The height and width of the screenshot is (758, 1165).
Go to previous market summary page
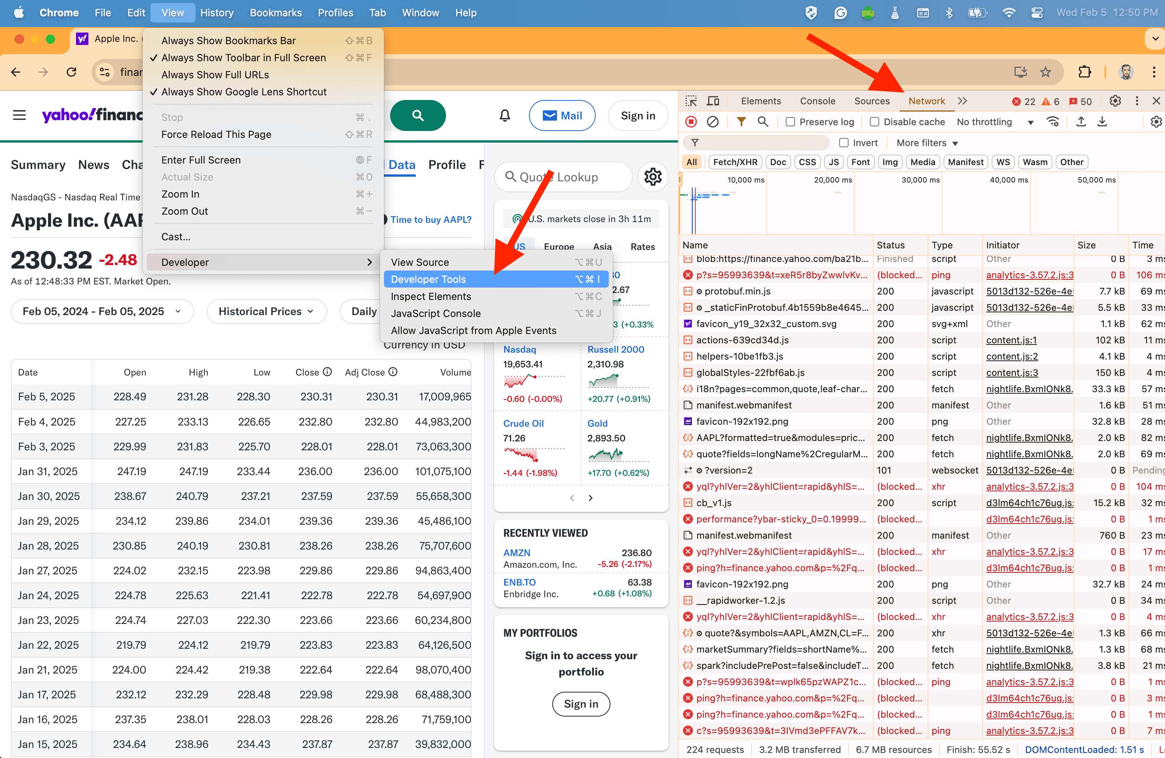[x=572, y=498]
